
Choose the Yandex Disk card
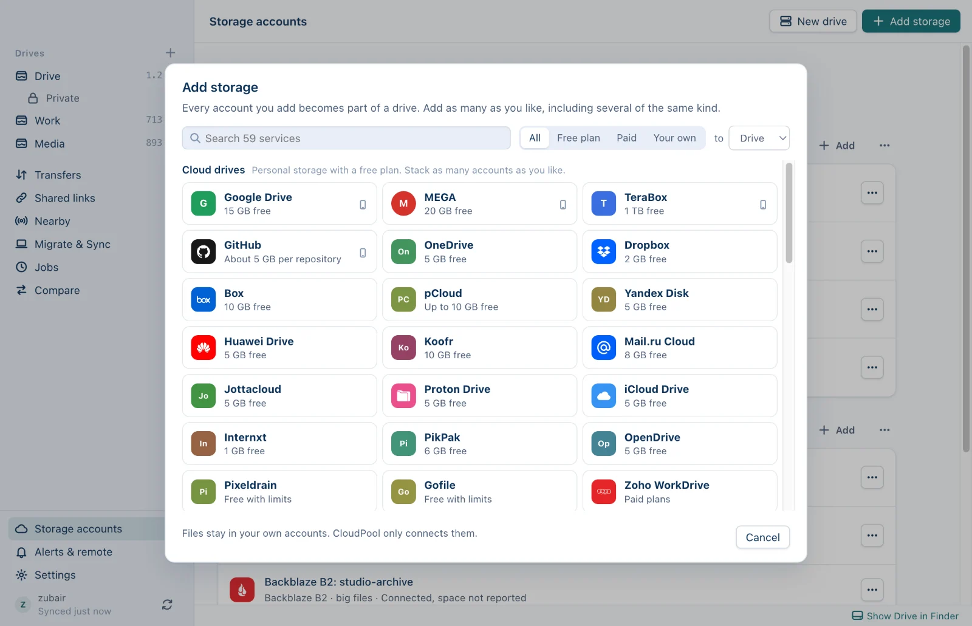point(679,299)
